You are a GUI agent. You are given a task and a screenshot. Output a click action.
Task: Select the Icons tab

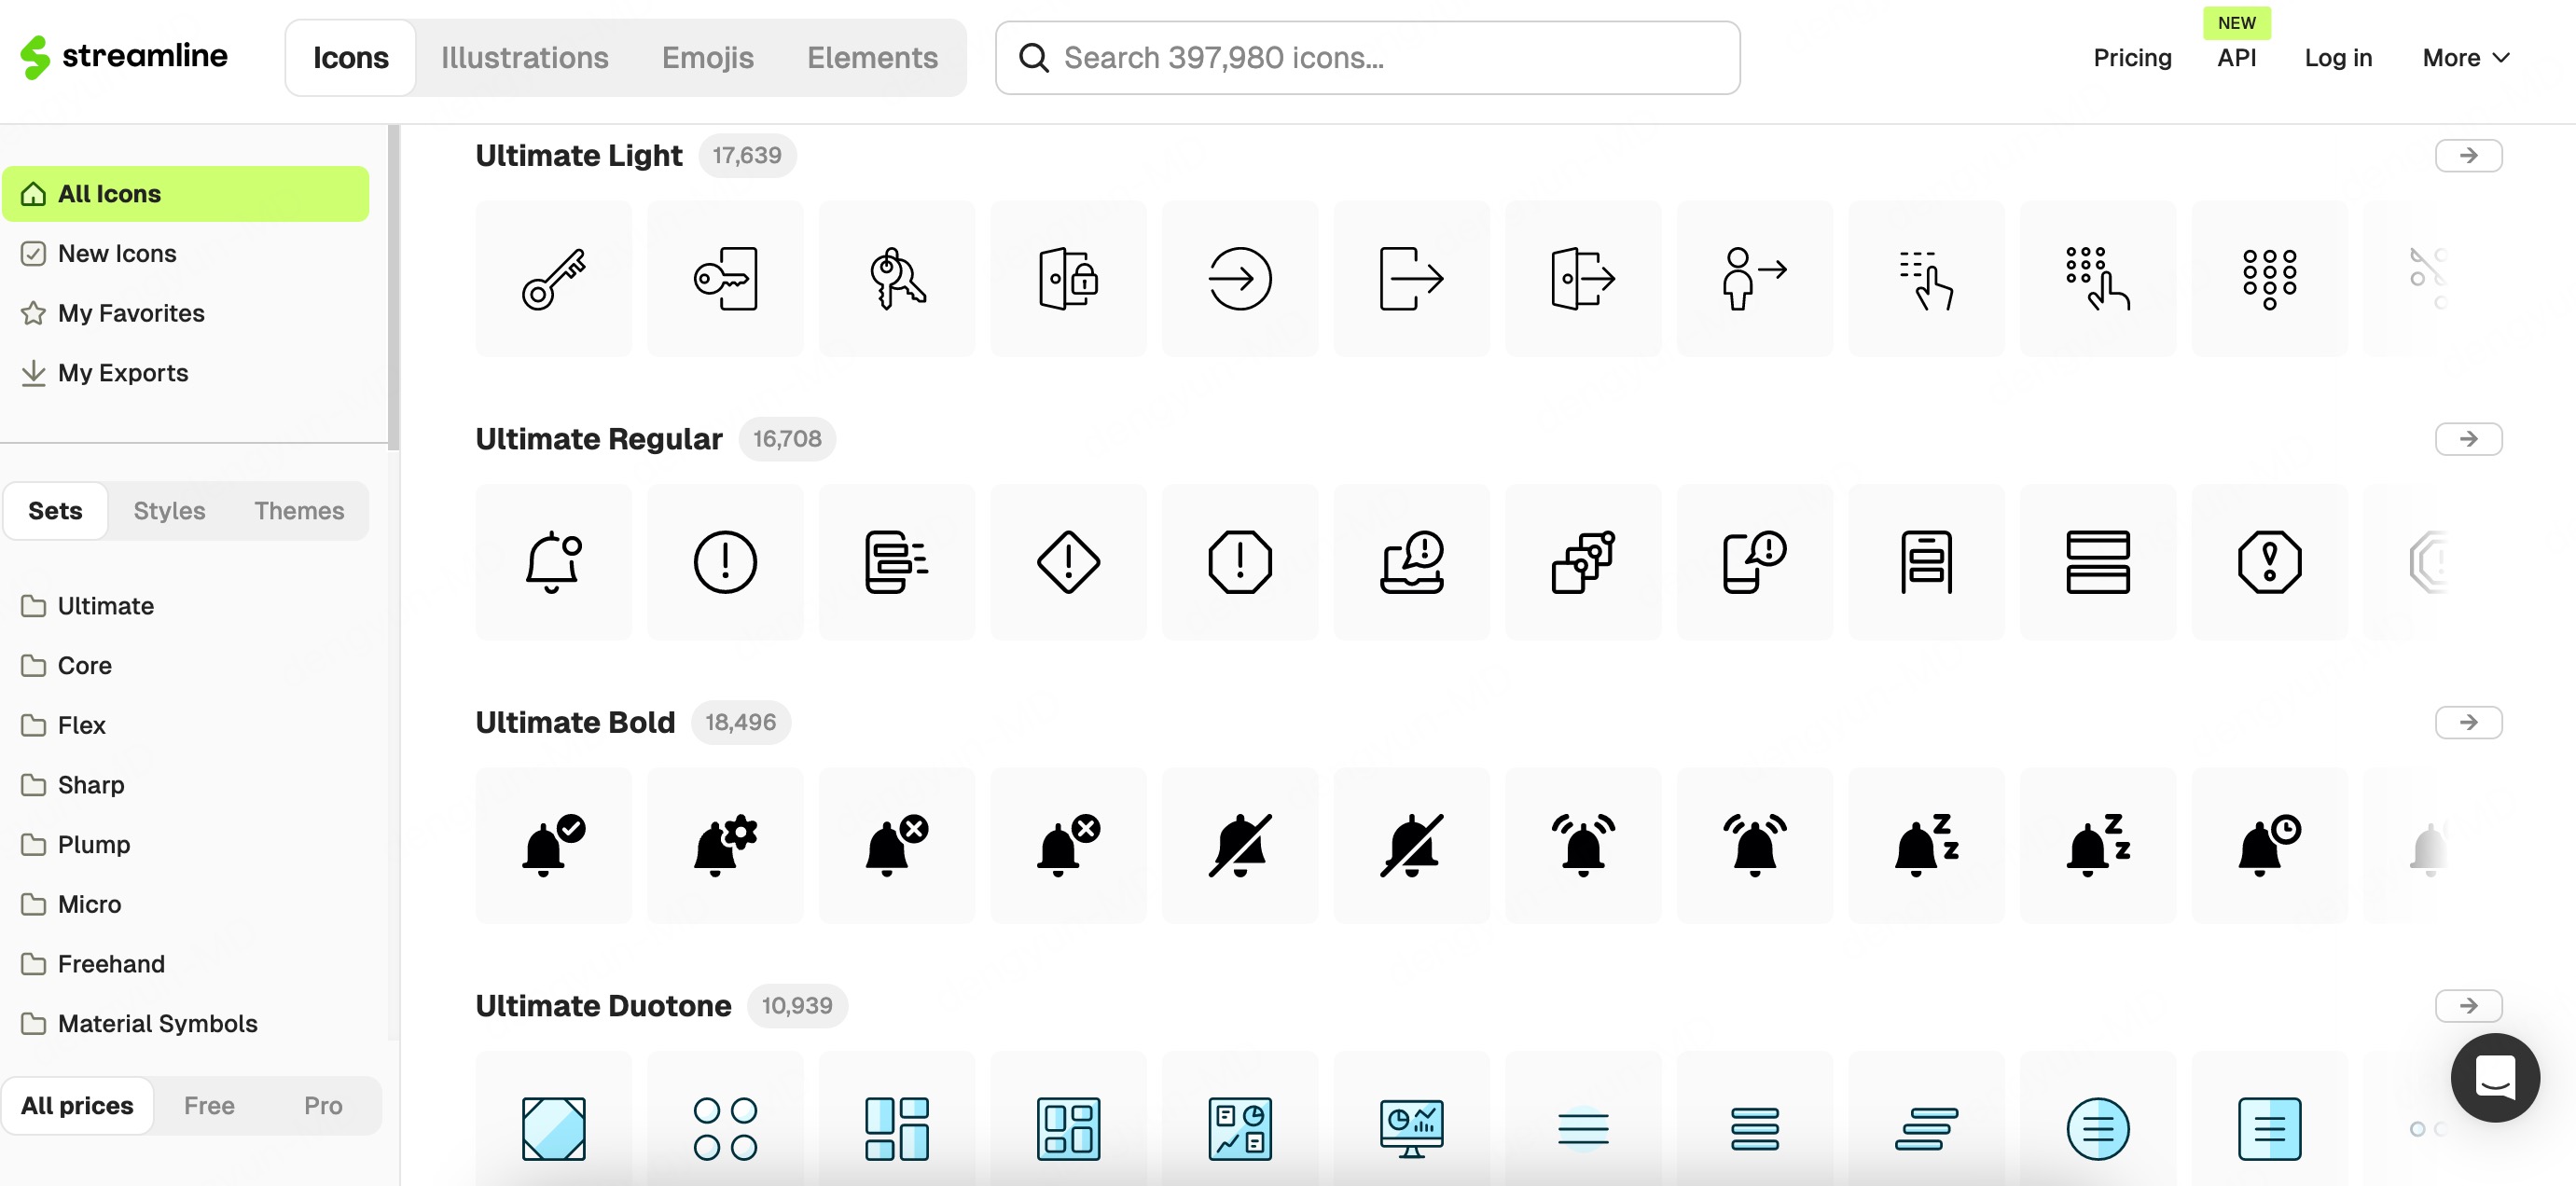(x=350, y=58)
